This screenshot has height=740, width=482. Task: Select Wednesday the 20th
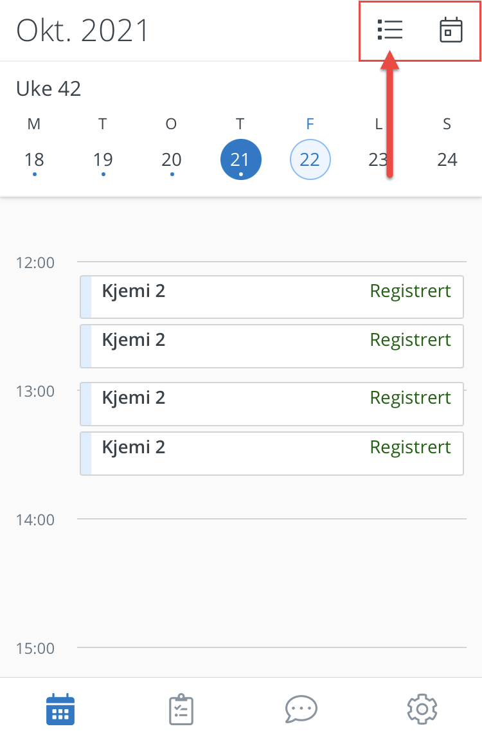pyautogui.click(x=172, y=159)
